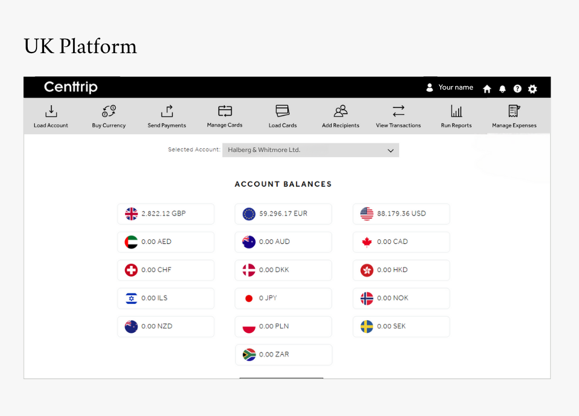Open the View Transactions menu label
The height and width of the screenshot is (416, 579).
click(398, 125)
